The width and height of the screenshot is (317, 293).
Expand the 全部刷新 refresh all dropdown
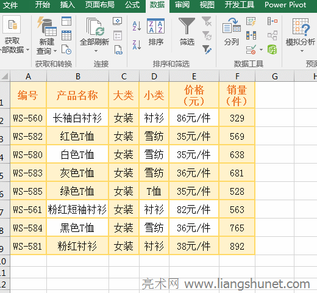coord(96,51)
